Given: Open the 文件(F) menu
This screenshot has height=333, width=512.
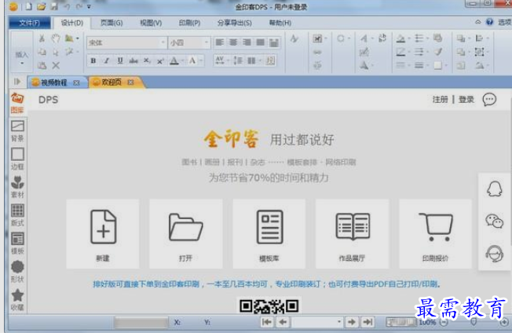Looking at the screenshot, I should coord(29,23).
